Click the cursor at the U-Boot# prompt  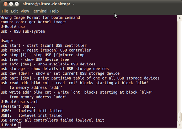[x=19, y=125]
